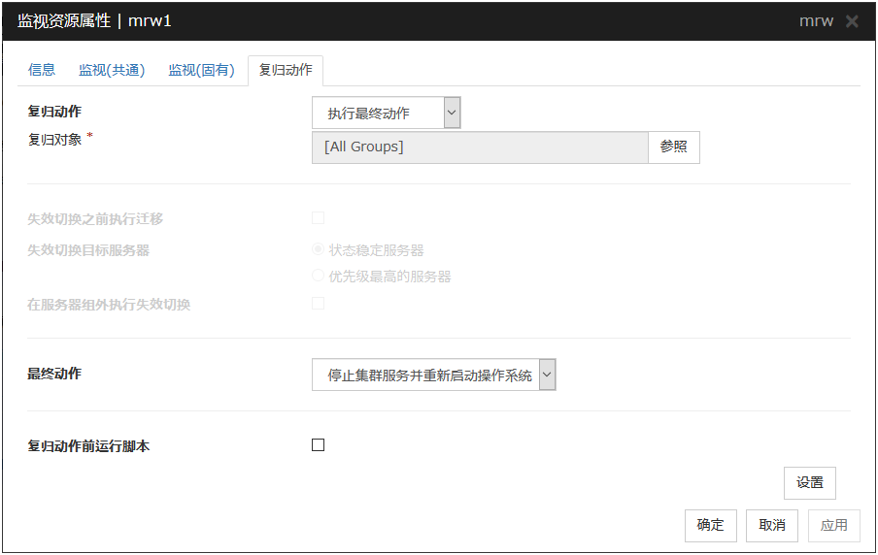The height and width of the screenshot is (555, 878).
Task: Click the mrw label in the header
Action: coord(816,21)
